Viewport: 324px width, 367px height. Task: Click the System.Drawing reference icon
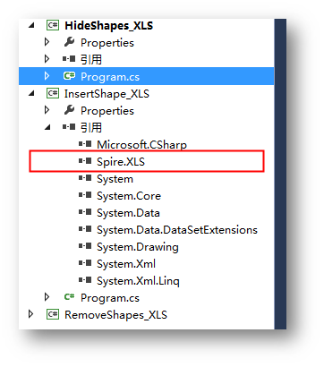(x=85, y=246)
